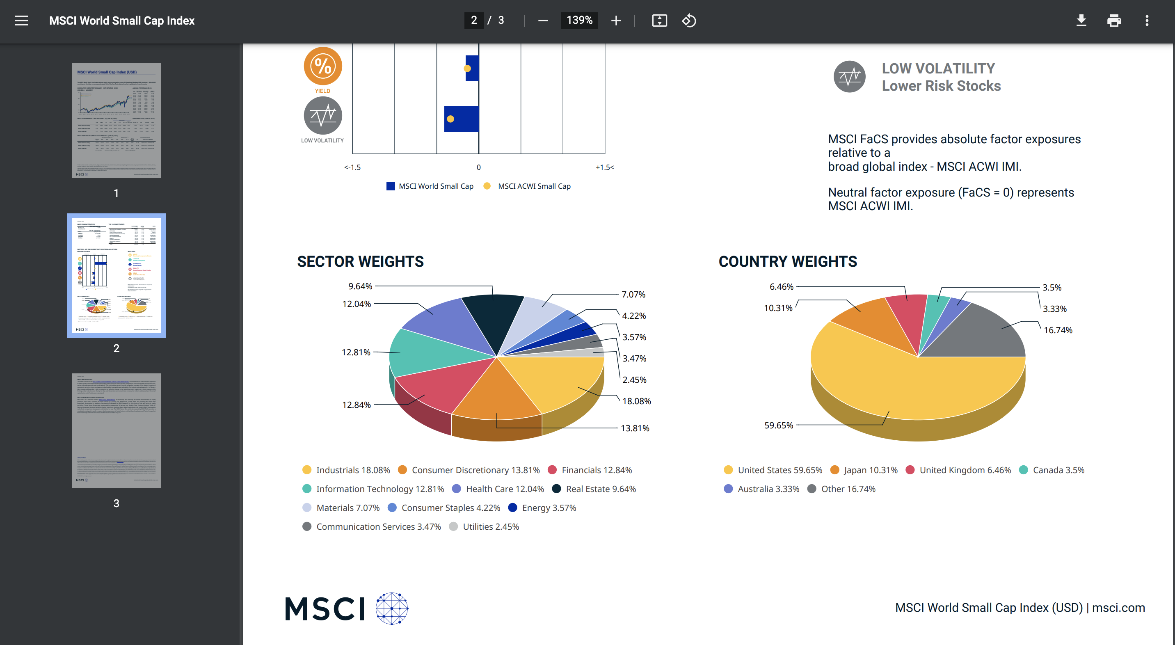This screenshot has width=1175, height=645.
Task: Toggle the sidebar hamburger menu
Action: click(21, 21)
